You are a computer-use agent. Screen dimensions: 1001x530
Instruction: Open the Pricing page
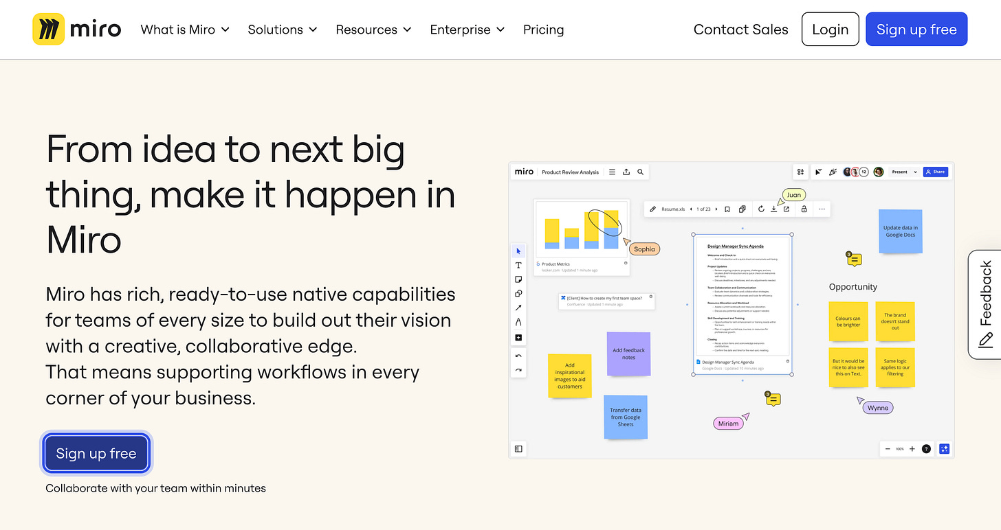click(543, 30)
